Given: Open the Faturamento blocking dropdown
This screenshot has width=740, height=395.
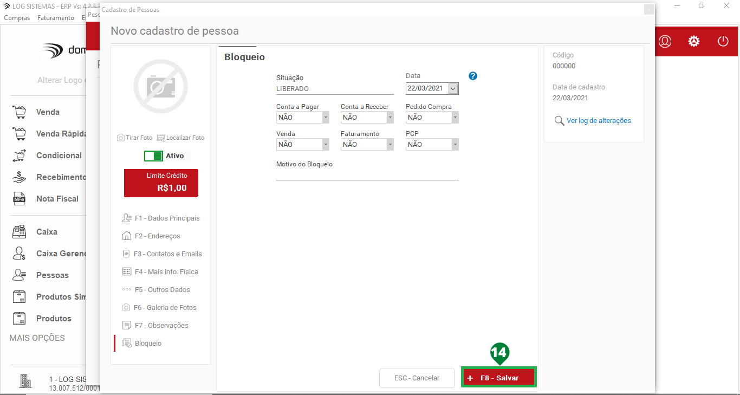Looking at the screenshot, I should [390, 144].
